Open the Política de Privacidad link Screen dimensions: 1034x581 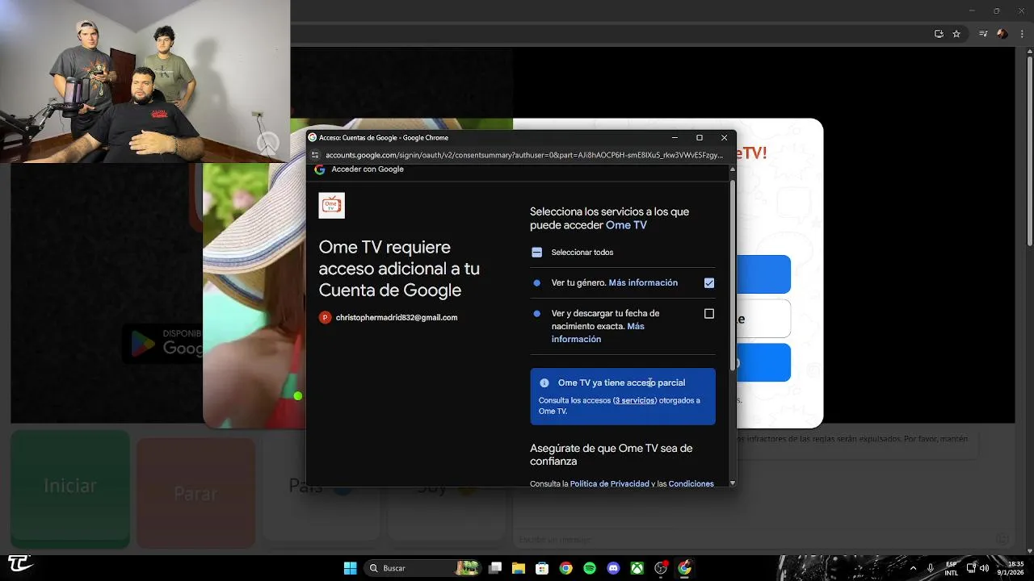(610, 484)
